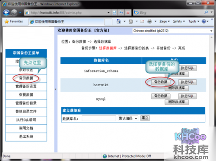Click 执行SQL button for hostwiki
Viewport: 216px width, 161px height.
[x=187, y=82]
